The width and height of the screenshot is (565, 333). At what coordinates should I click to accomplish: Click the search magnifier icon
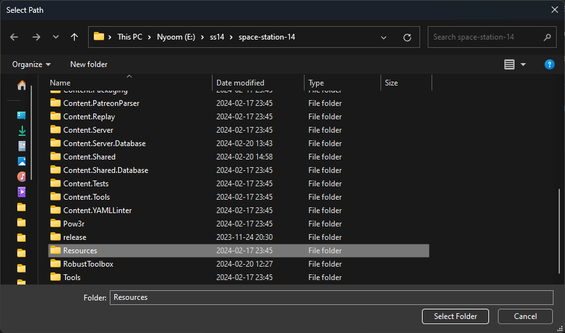coord(547,37)
